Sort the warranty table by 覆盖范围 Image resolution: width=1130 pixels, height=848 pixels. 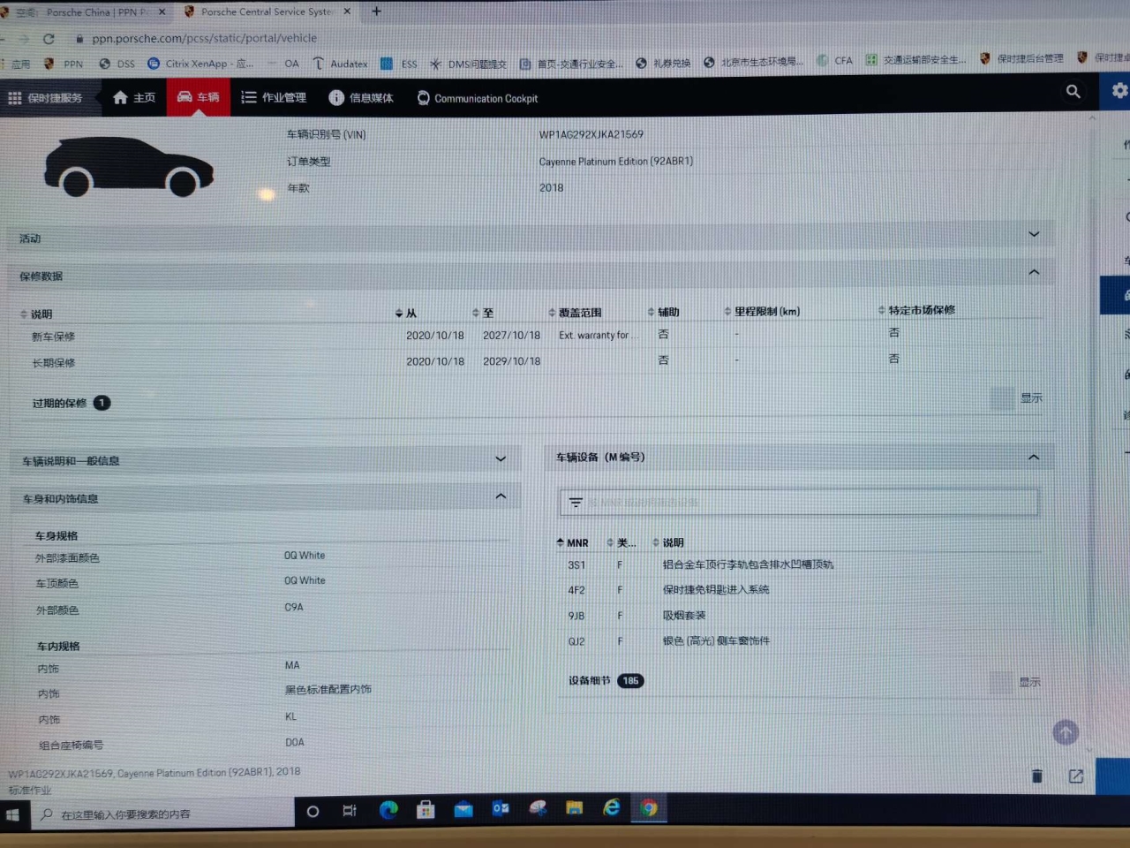coord(575,313)
